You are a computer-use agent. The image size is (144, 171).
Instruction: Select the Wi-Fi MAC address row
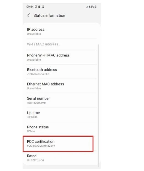(x=62, y=44)
